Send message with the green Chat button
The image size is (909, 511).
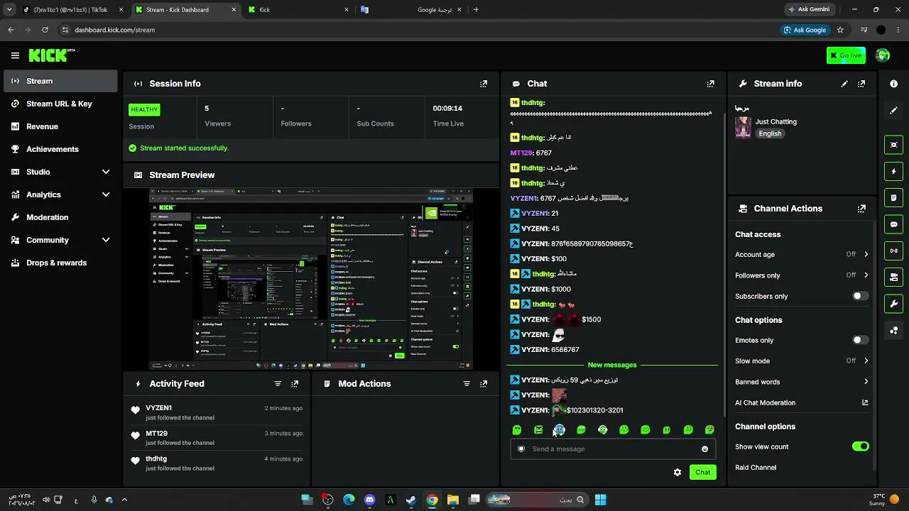[703, 473]
